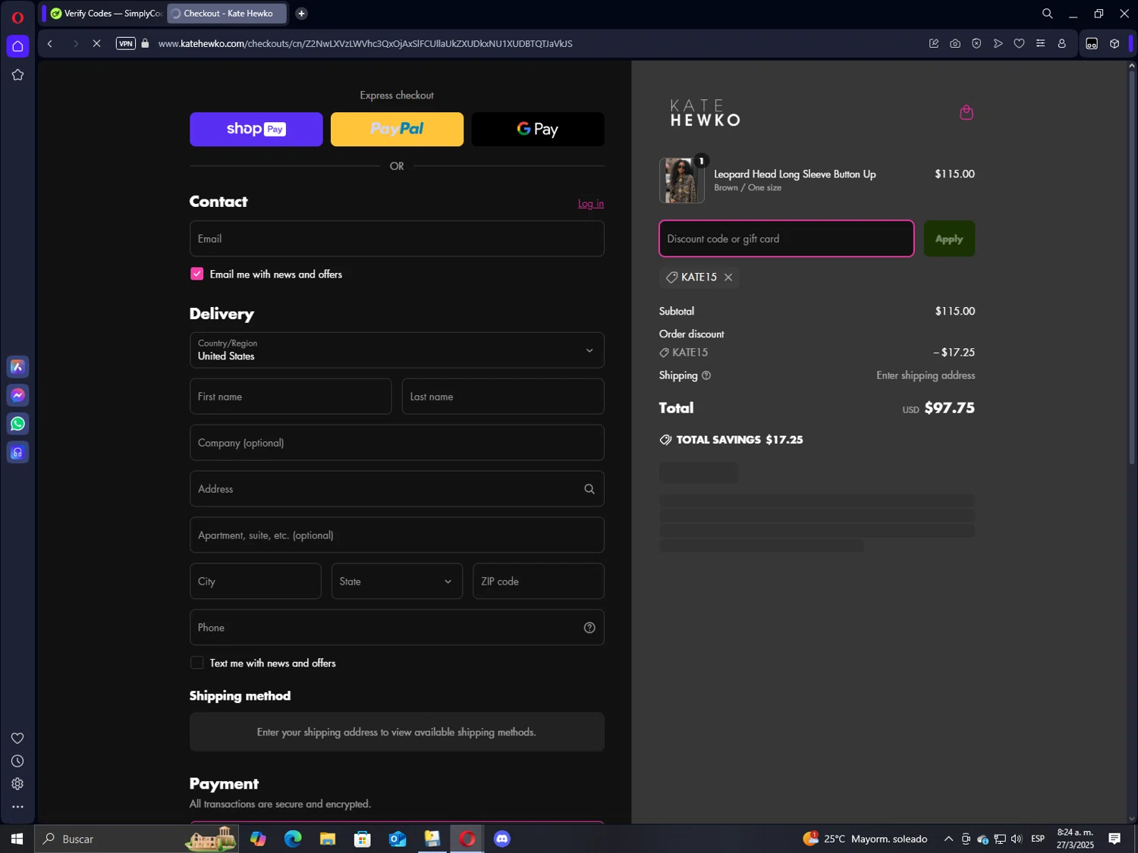This screenshot has width=1138, height=853.
Task: Open Messenger in Opera sidebar
Action: pyautogui.click(x=17, y=395)
